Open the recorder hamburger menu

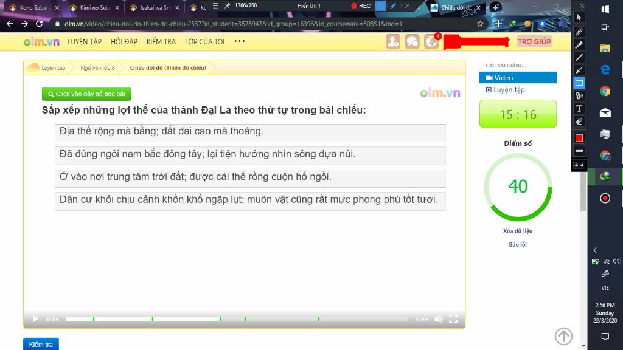point(215,5)
